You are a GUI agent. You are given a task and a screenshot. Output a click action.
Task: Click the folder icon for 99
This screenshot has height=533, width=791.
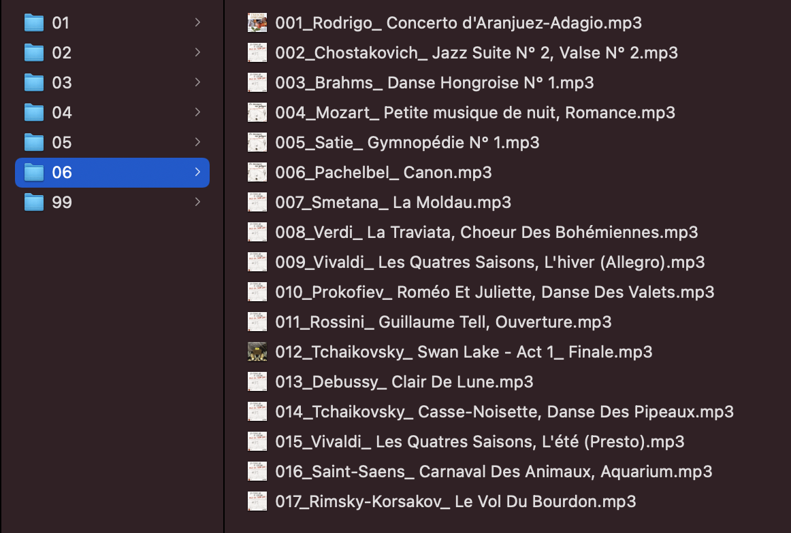coord(33,203)
